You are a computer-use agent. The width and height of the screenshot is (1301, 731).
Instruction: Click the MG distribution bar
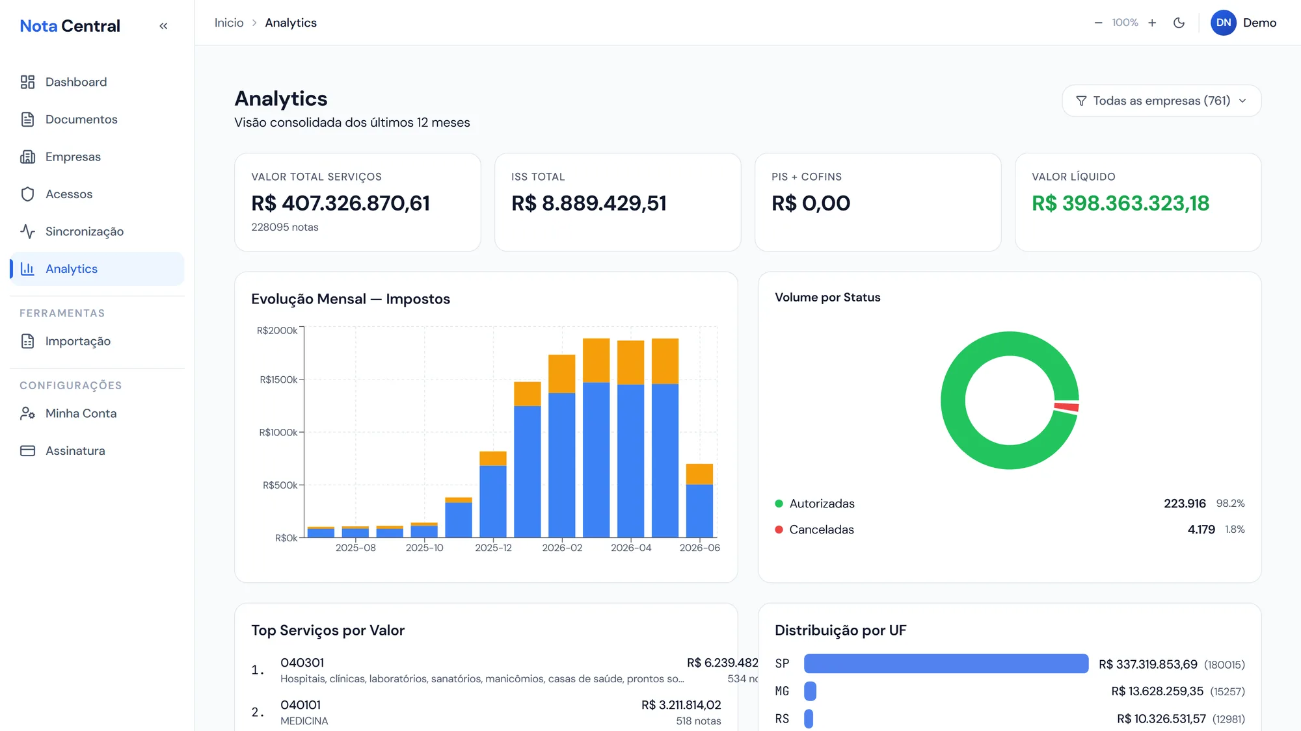[810, 691]
